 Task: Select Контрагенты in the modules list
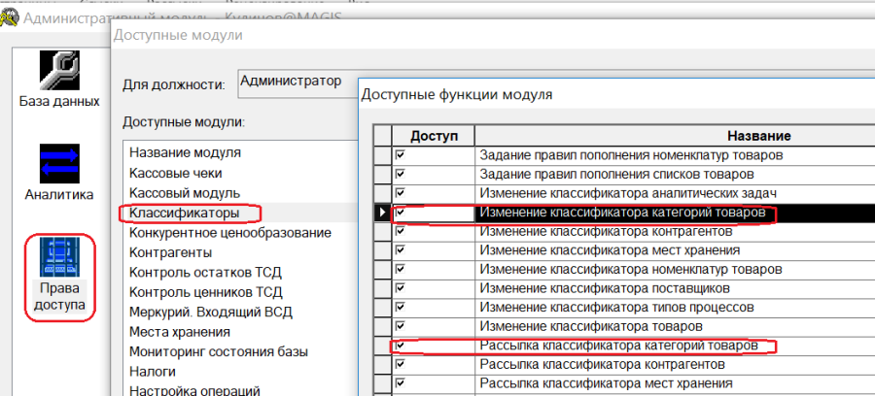point(171,253)
